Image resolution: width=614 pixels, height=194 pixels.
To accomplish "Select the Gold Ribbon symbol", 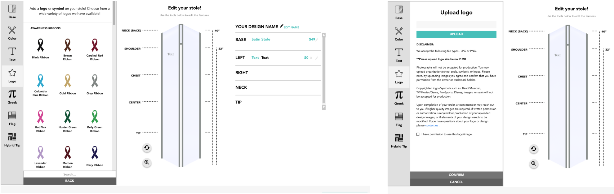I will click(68, 81).
